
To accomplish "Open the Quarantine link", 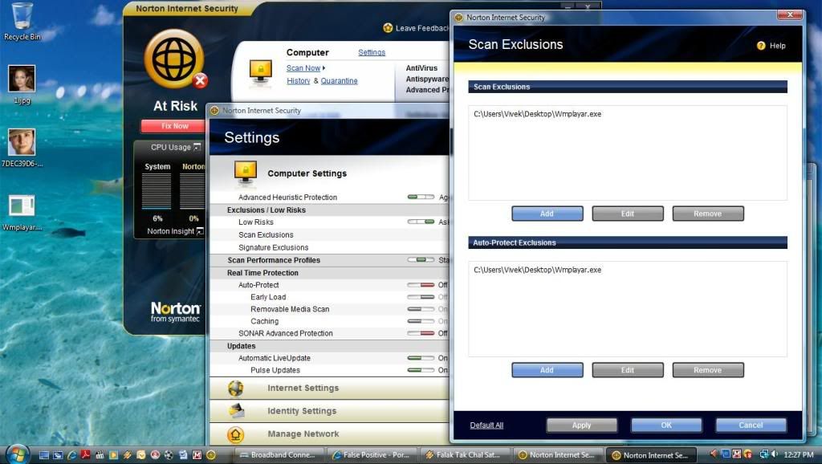I will pyautogui.click(x=340, y=81).
